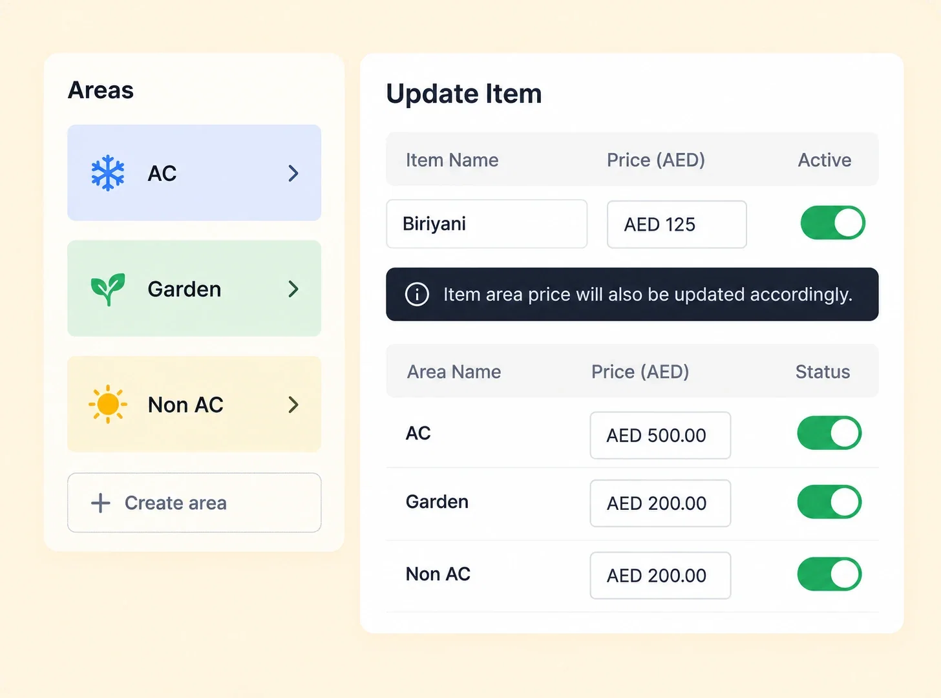
Task: Expand the Non AC area chevron
Action: pyautogui.click(x=293, y=405)
